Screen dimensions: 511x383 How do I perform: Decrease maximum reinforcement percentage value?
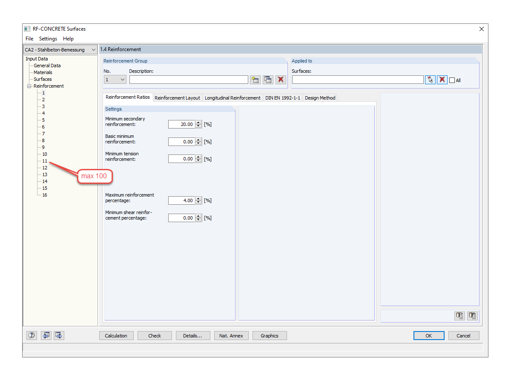tap(198, 202)
